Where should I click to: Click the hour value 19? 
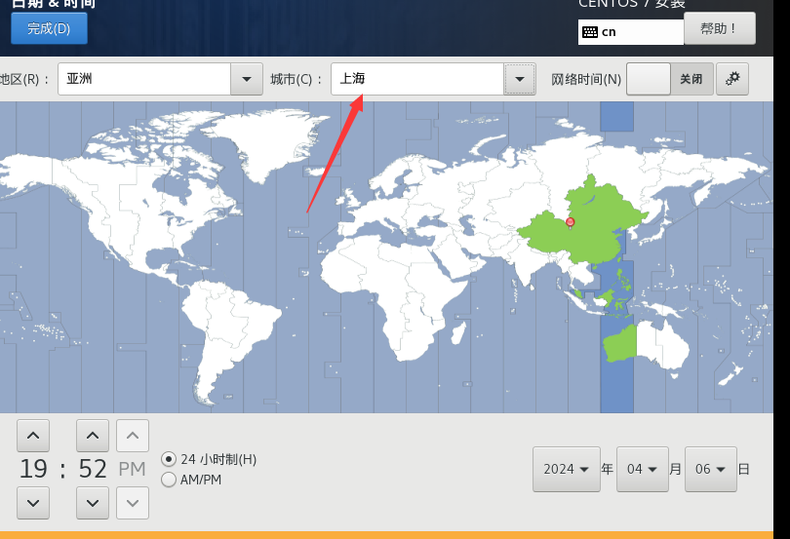[x=33, y=469]
